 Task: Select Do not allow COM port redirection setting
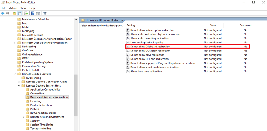pos(150,51)
